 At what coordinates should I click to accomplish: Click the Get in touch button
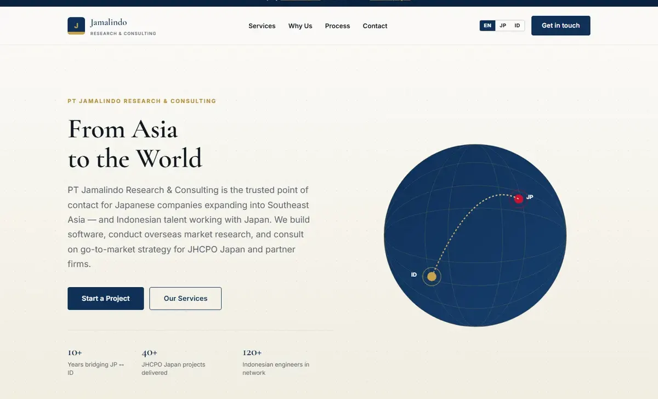click(560, 26)
